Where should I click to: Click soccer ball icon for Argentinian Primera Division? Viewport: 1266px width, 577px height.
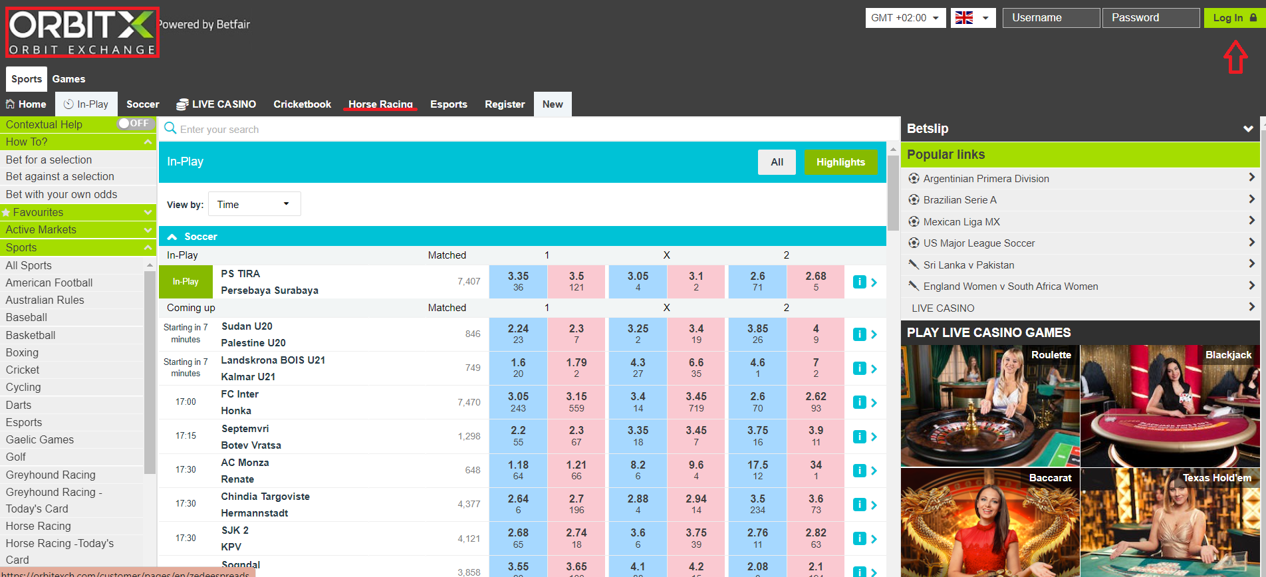coord(914,178)
